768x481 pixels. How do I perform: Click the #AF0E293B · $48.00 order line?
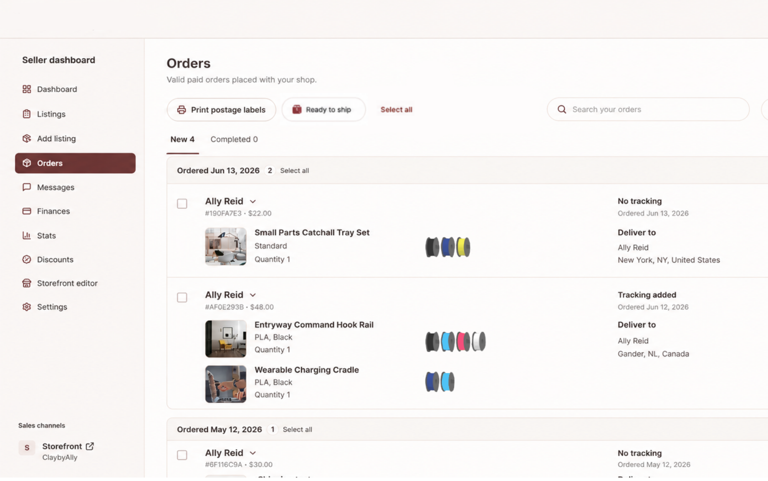pyautogui.click(x=239, y=307)
